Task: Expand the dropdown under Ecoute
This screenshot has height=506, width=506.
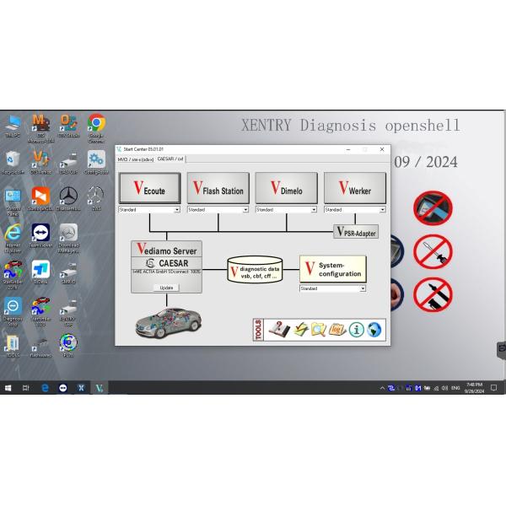Action: pos(177,209)
